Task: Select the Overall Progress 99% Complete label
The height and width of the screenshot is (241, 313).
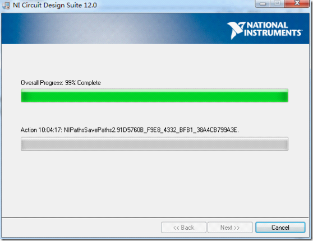Action: 61,83
